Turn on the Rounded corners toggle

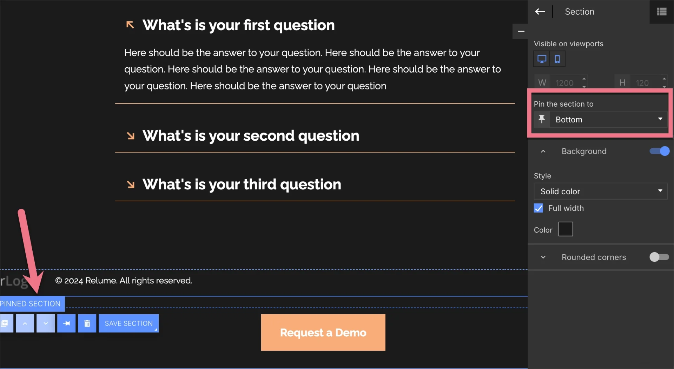659,257
